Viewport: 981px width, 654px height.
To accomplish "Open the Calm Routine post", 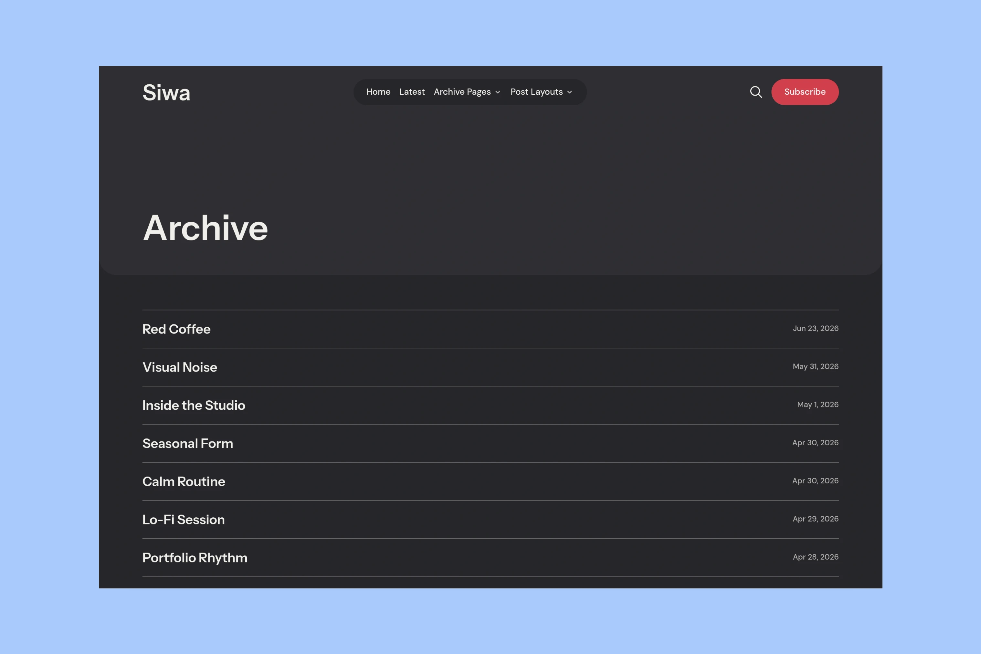I will [184, 481].
